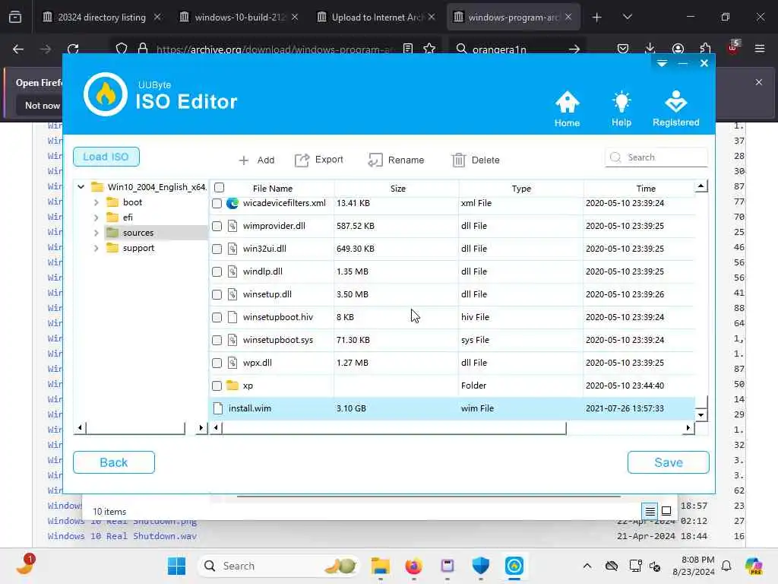Click the xp folder icon
The width and height of the screenshot is (778, 584).
click(x=232, y=386)
